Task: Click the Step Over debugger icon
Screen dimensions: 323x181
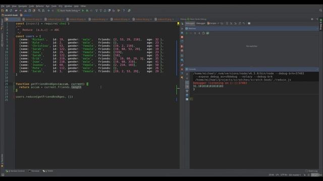Action: (227, 24)
